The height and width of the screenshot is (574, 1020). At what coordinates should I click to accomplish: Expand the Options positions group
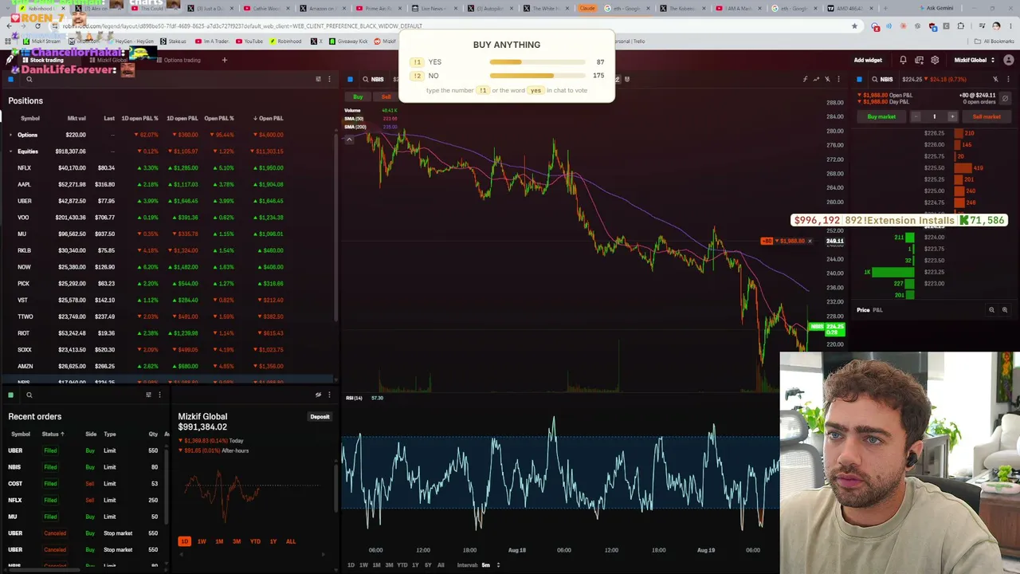pyautogui.click(x=10, y=135)
